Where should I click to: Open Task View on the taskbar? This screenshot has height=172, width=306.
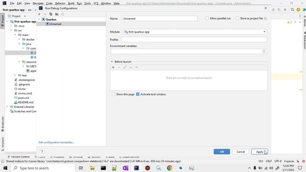[81, 168]
